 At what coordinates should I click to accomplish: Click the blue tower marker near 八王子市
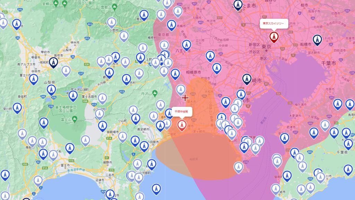coord(187,45)
